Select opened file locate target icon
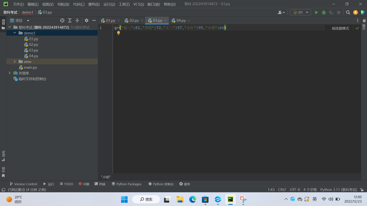 pyautogui.click(x=62, y=21)
